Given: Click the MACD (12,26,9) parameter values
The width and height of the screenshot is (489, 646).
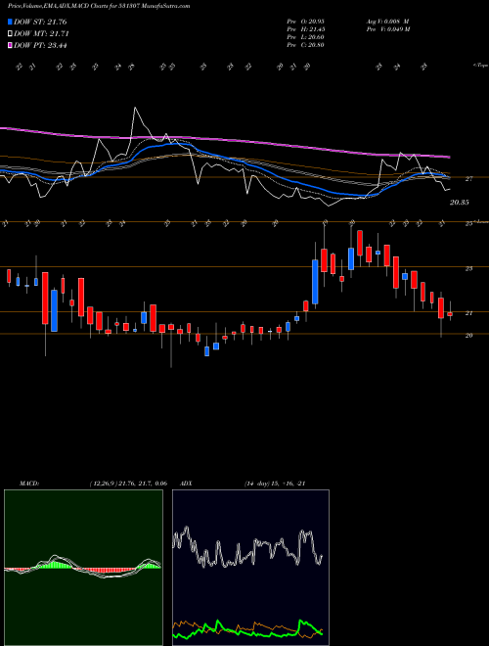Looking at the screenshot, I should click(128, 484).
